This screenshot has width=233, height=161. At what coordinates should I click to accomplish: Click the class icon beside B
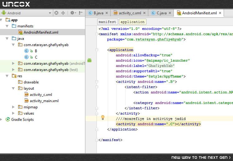pyautogui.click(x=26, y=51)
